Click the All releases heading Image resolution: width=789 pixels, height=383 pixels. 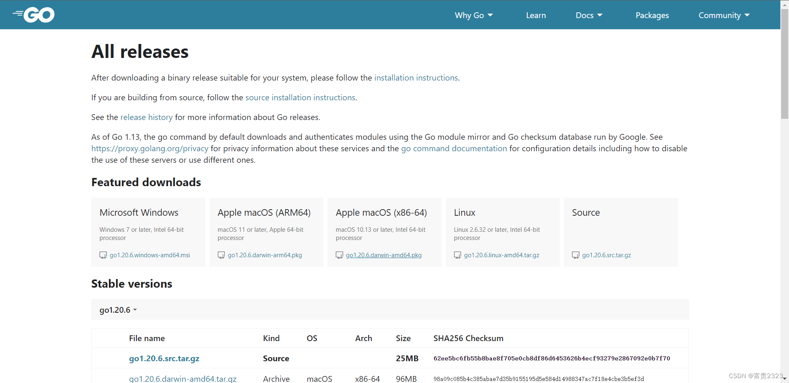pos(140,52)
